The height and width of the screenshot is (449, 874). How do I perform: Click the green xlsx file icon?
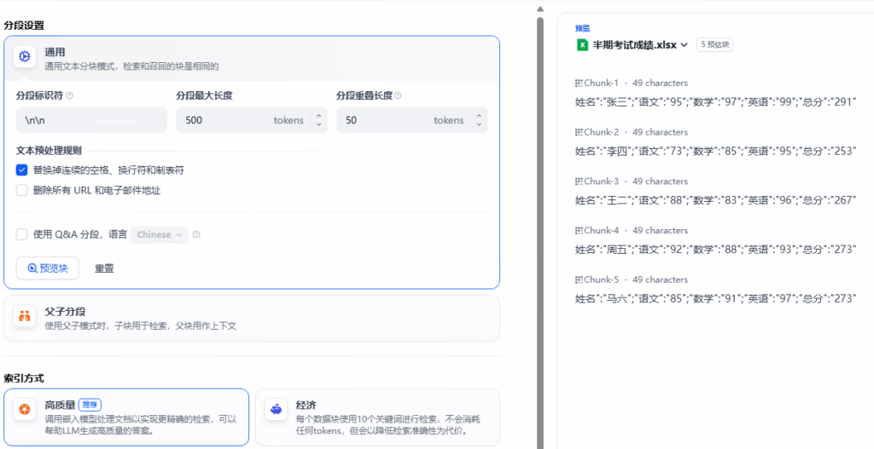pos(582,44)
